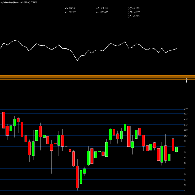Screen dimensions: 195x195
Task: Click the NASDAQ NTES chart title
Action: [x=29, y=2]
